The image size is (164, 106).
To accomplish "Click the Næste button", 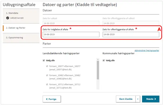I will pyautogui.click(x=151, y=99).
